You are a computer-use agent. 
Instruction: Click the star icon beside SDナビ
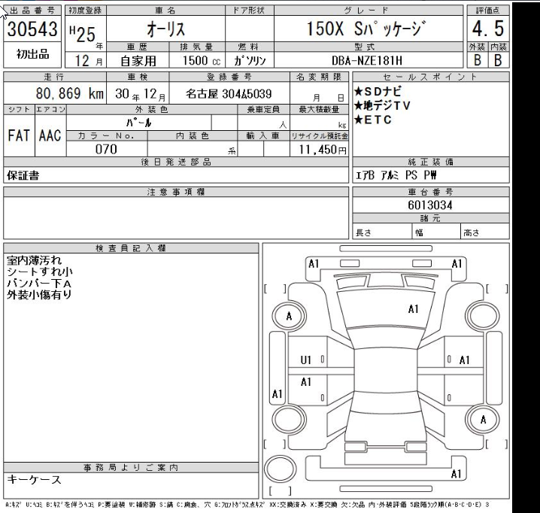point(359,92)
